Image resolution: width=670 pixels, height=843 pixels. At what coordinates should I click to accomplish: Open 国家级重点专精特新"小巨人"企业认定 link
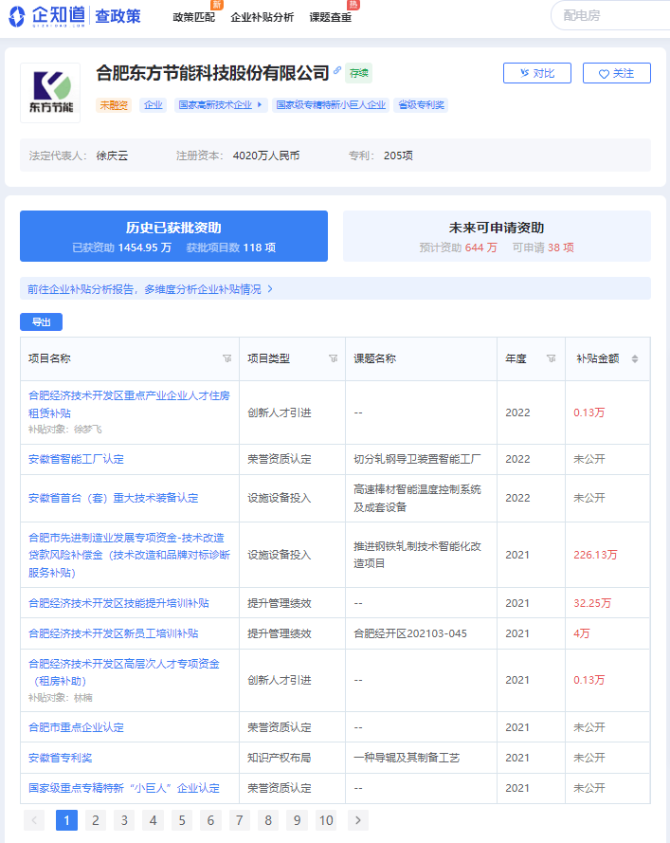[124, 788]
